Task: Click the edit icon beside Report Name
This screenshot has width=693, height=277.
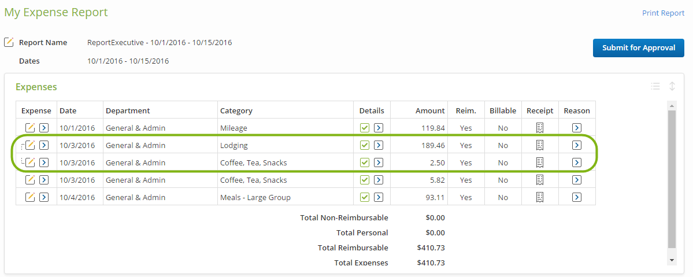Action: (9, 42)
